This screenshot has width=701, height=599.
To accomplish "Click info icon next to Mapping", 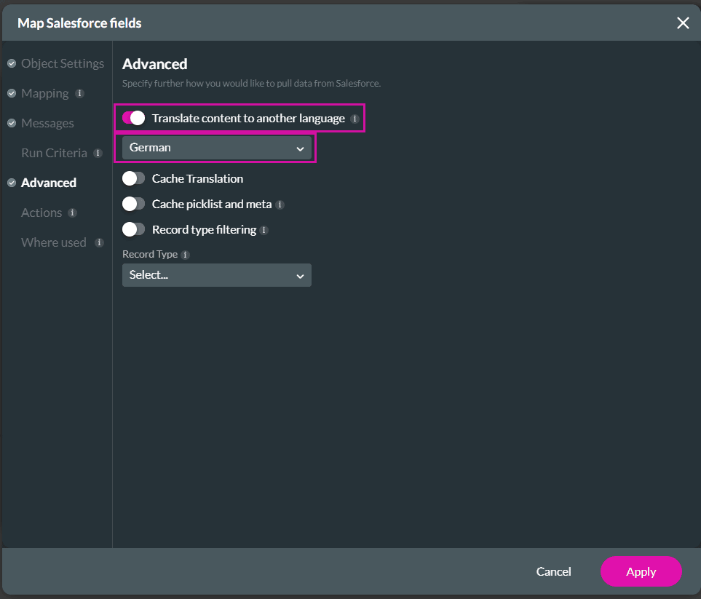I will pos(80,94).
